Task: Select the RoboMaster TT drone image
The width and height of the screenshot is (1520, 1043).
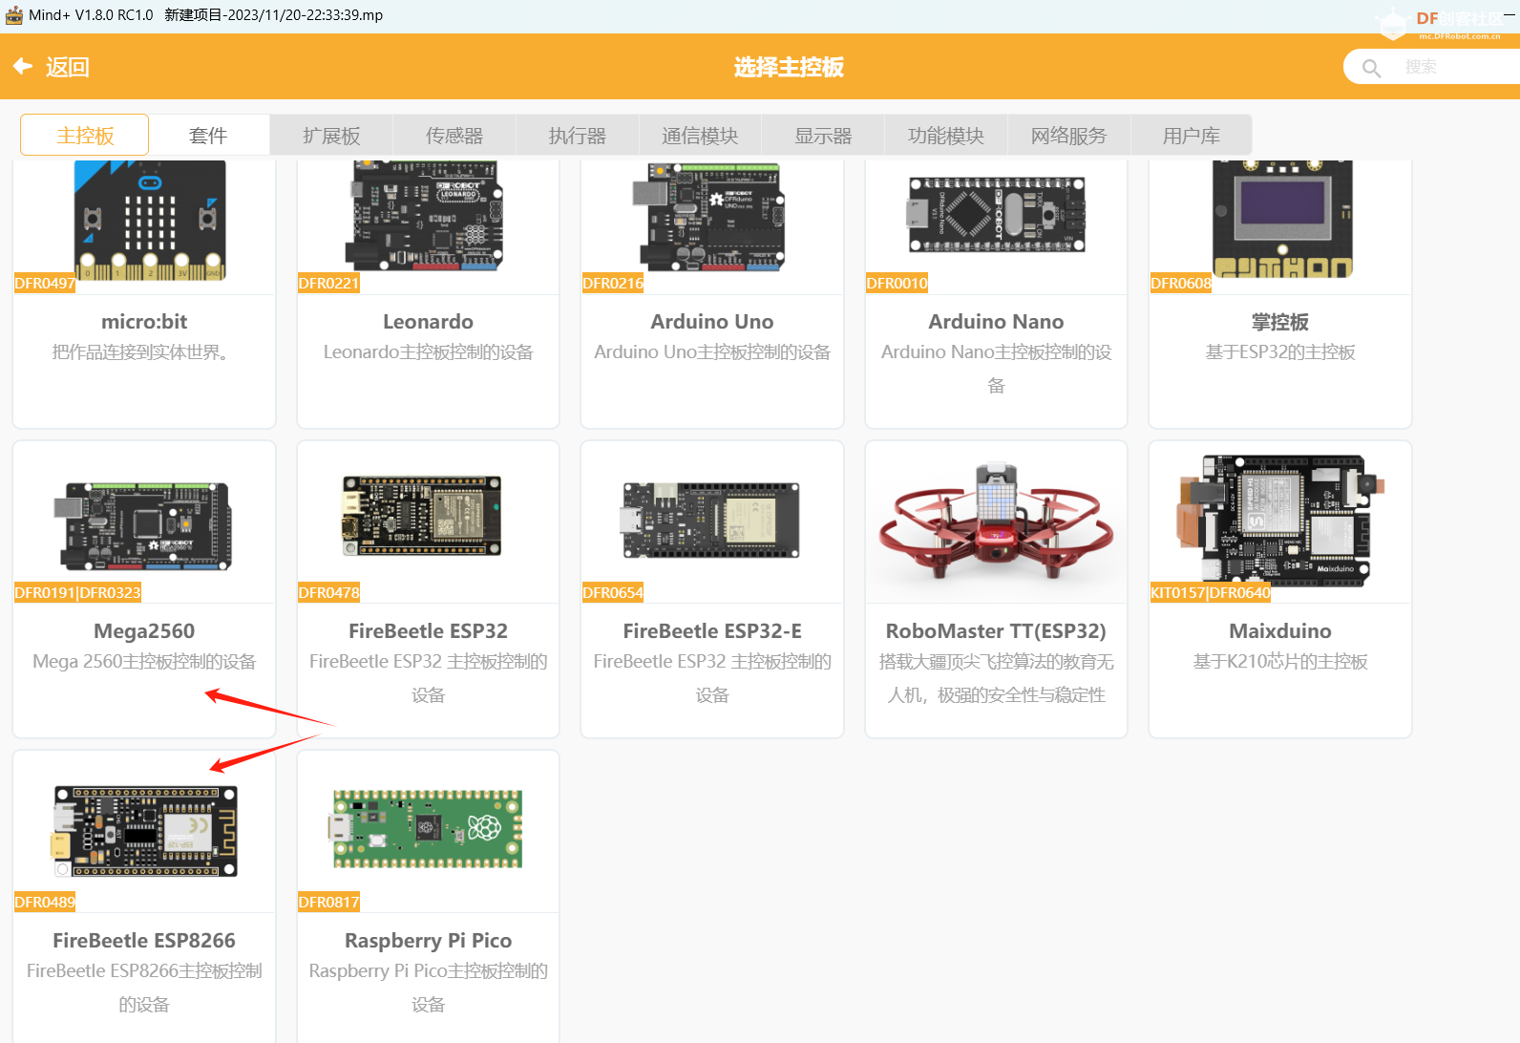Action: pos(996,521)
